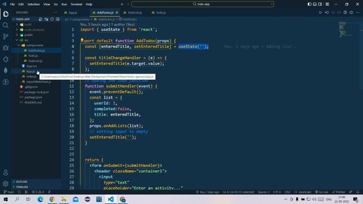The image size is (363, 204).
Task: Click the lightbulb code action on line 3
Action: point(82,40)
